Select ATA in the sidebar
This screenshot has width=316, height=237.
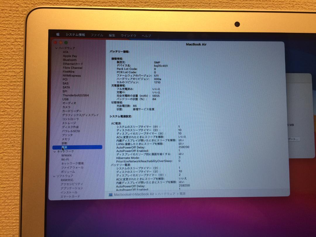click(x=66, y=52)
